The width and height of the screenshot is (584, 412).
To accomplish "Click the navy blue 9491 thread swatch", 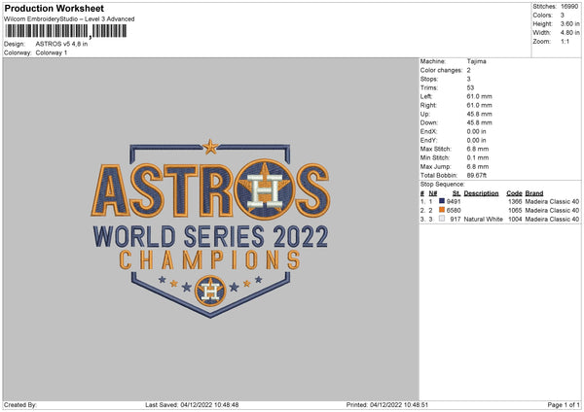I will click(442, 201).
